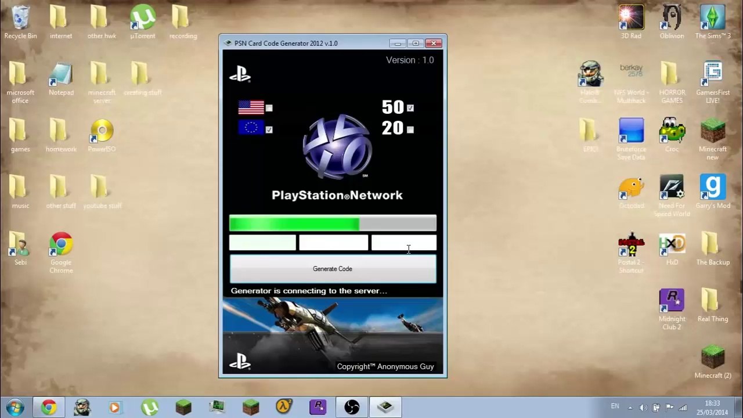This screenshot has height=418, width=743.
Task: Click 'Generator is connecting to the server…' status
Action: point(309,291)
